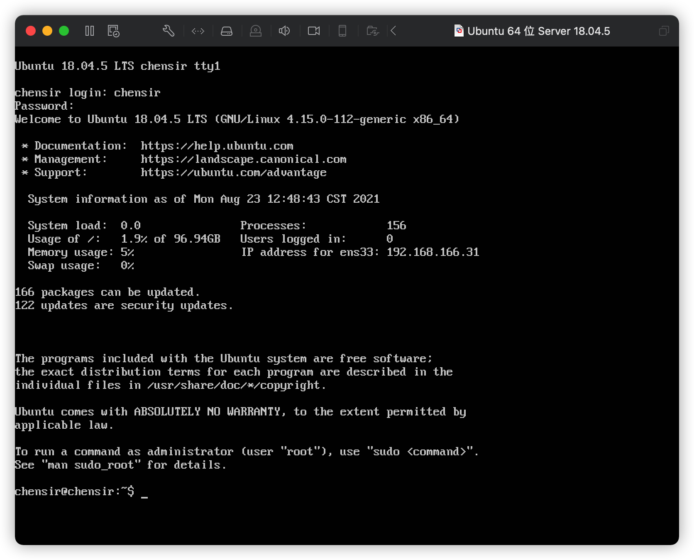Pause the virtual machine
Screen dimensions: 694x560
[x=90, y=31]
